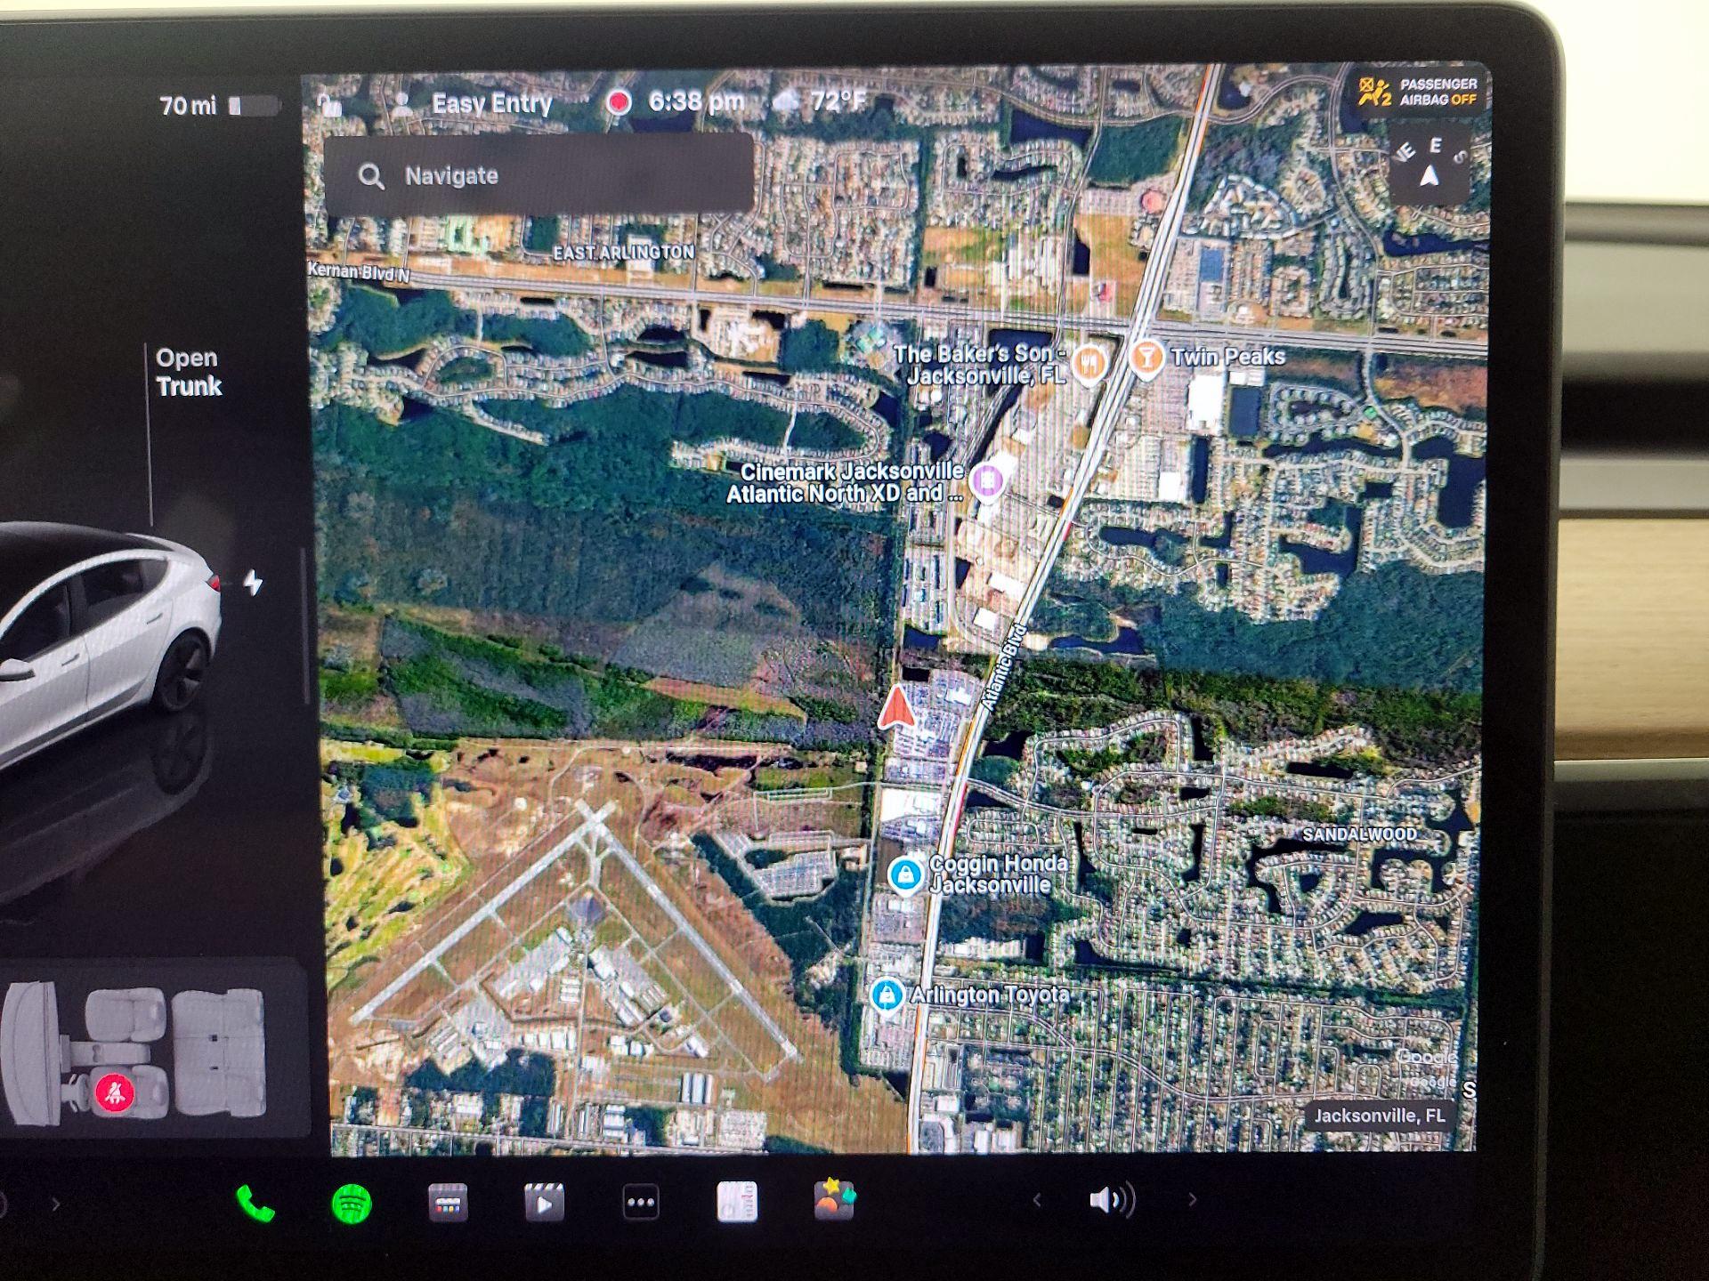Toggle map orientation using the compass
The image size is (1709, 1281).
coord(1430,165)
